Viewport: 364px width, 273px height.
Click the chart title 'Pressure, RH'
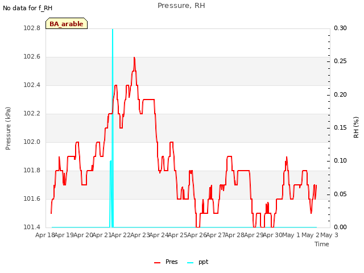[x=181, y=6]
